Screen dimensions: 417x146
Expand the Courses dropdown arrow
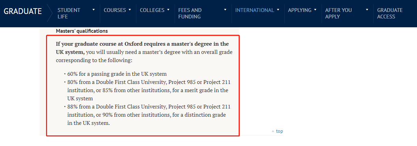[x=130, y=10]
